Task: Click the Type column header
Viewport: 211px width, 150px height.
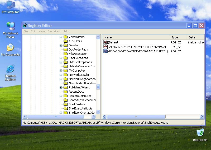Action: [x=178, y=37]
